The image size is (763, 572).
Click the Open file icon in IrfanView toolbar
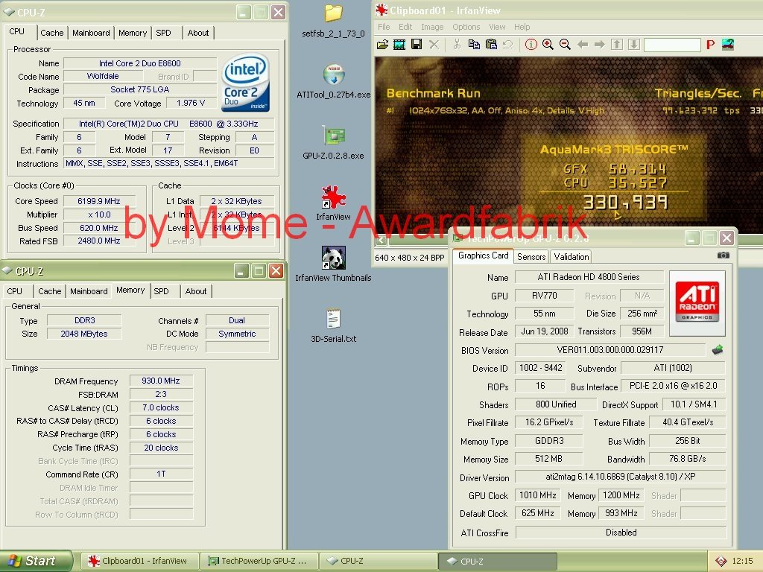click(x=382, y=45)
